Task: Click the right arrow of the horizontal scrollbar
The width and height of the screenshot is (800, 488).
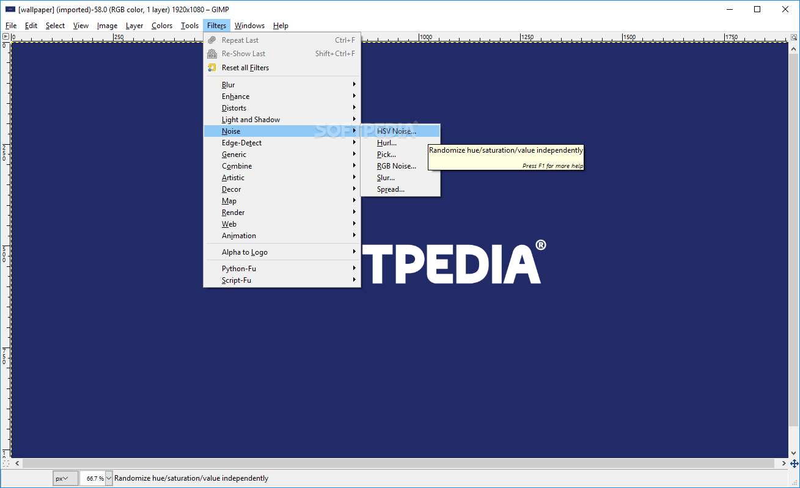Action: pos(783,463)
